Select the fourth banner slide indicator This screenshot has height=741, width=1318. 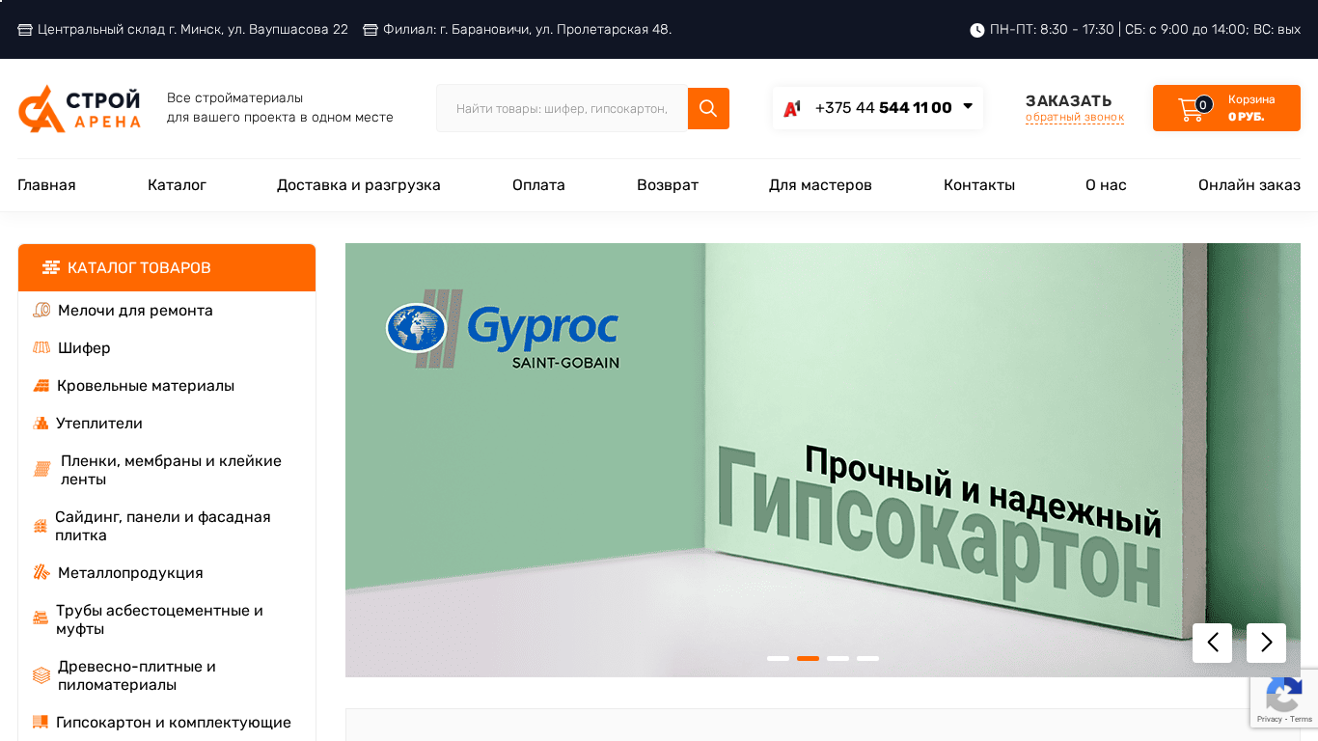pyautogui.click(x=867, y=658)
